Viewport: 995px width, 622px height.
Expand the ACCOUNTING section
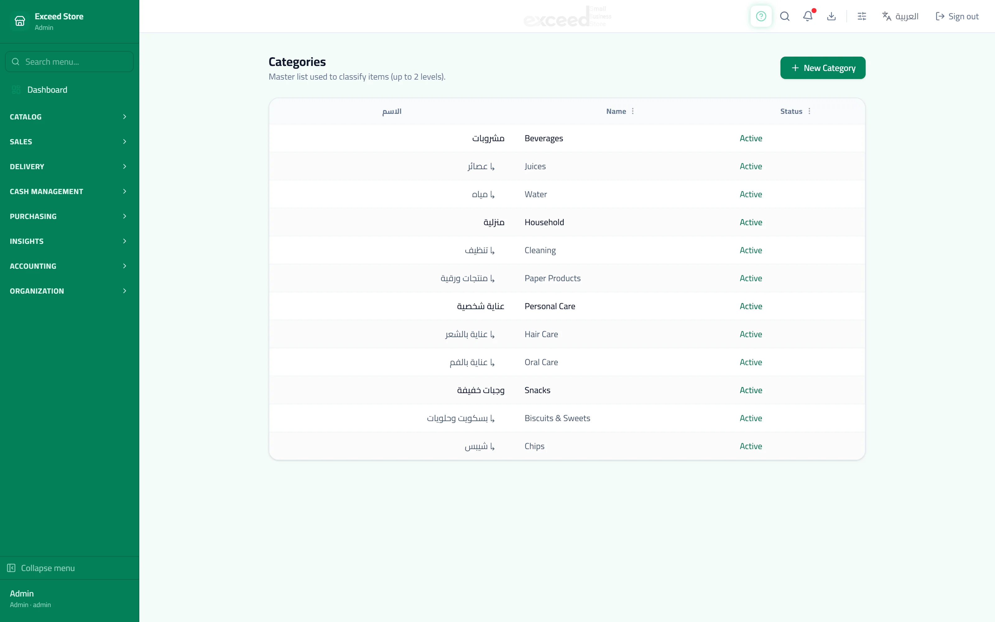[x=69, y=266]
